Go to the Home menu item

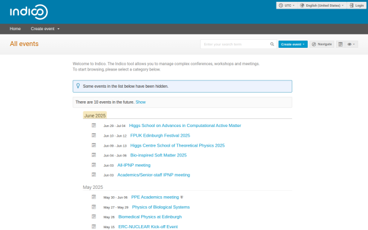[15, 29]
